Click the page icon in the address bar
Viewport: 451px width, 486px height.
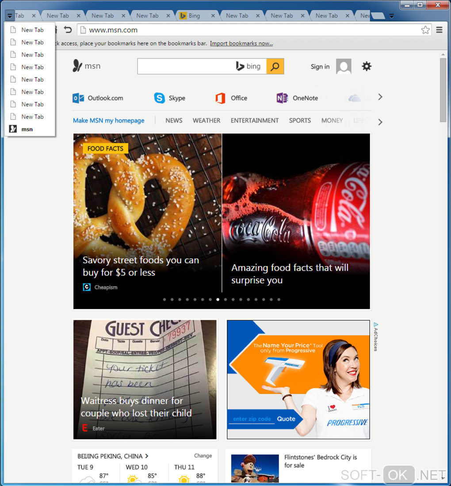pyautogui.click(x=83, y=30)
